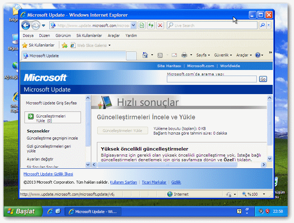Image resolution: width=294 pixels, height=223 pixels.
Task: Click into the Live Search box
Action: (212, 25)
